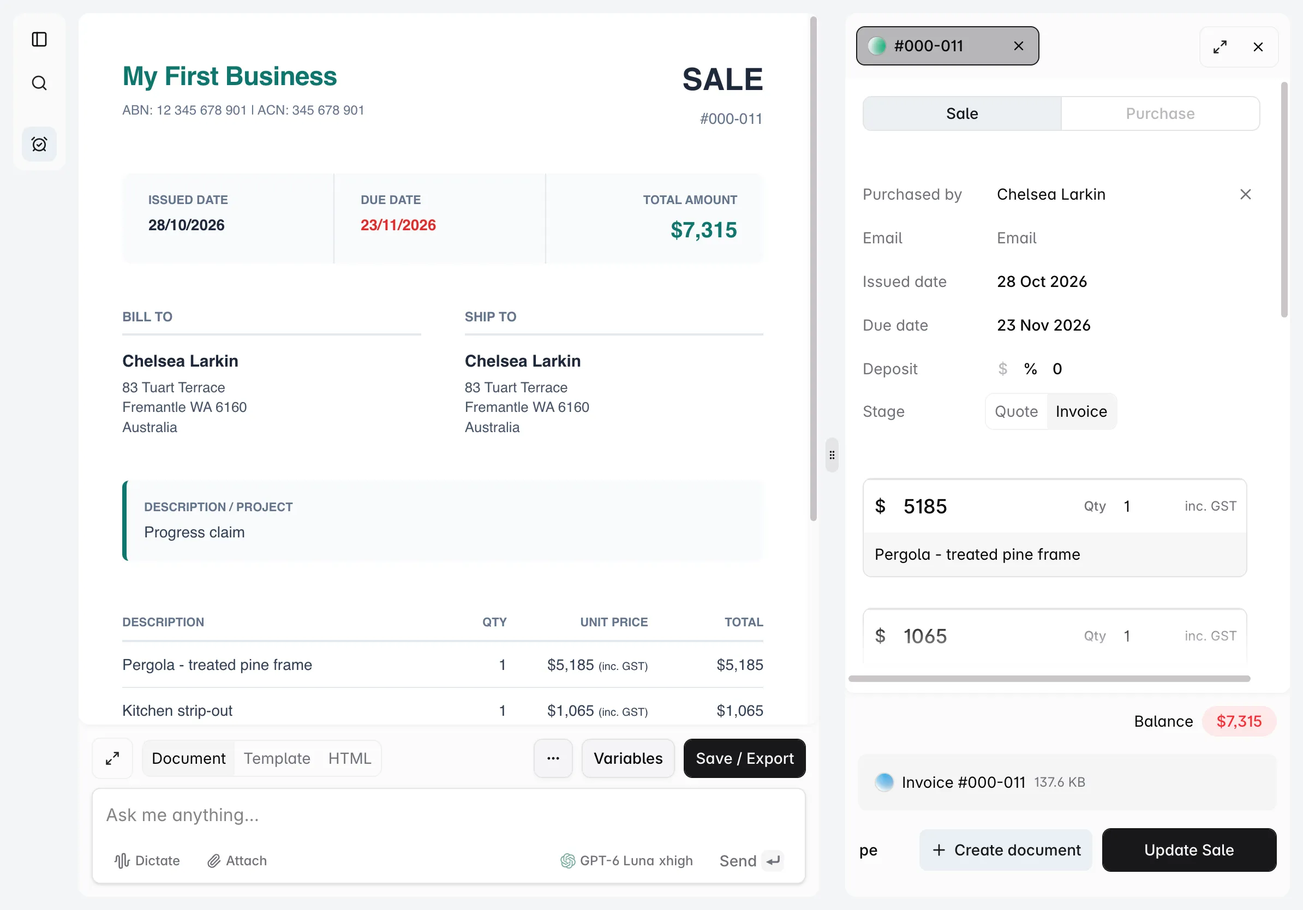This screenshot has height=910, width=1303.
Task: Click the panel resize grip handle
Action: tap(832, 455)
